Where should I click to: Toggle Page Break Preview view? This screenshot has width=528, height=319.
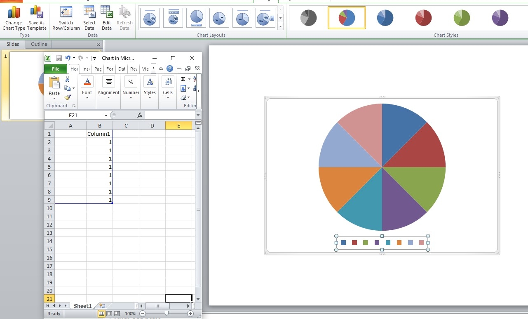[117, 314]
